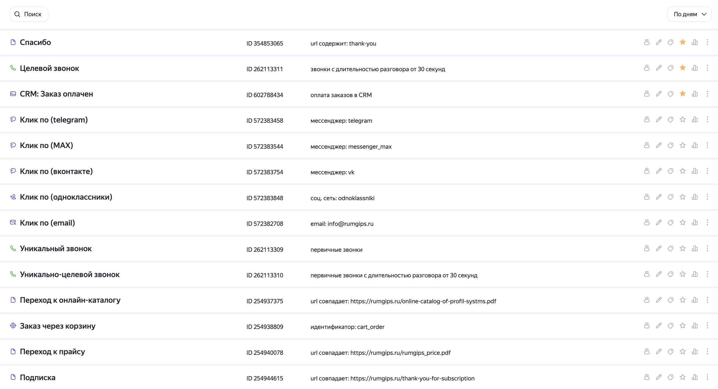
Task: Open chart report for Целевой звонок
Action: click(695, 68)
